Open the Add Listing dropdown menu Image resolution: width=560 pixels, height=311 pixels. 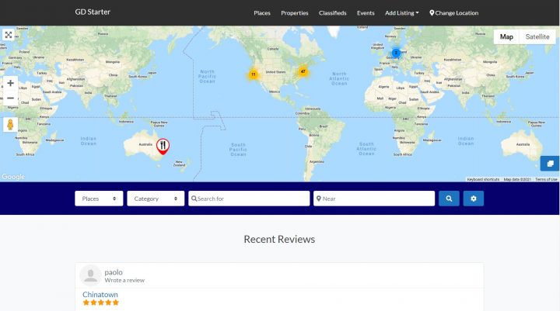(x=401, y=13)
